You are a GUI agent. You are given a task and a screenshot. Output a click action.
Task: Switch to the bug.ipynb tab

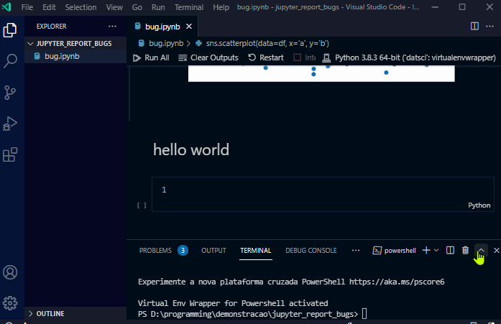pyautogui.click(x=162, y=27)
